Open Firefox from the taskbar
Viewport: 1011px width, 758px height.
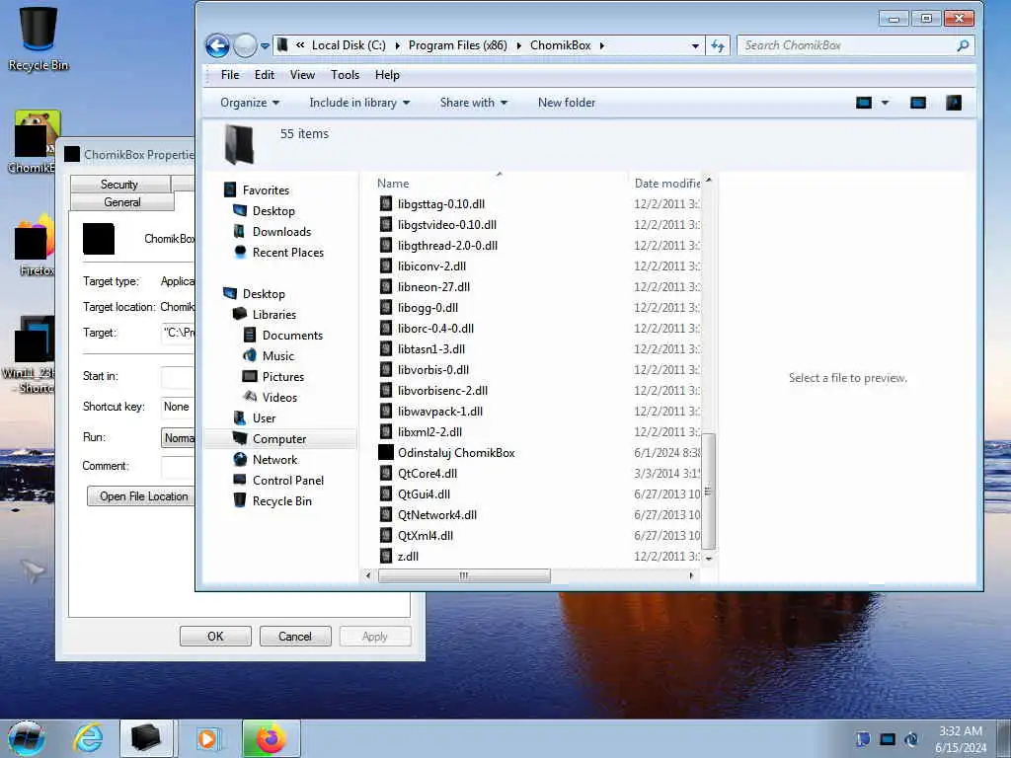[x=271, y=738]
